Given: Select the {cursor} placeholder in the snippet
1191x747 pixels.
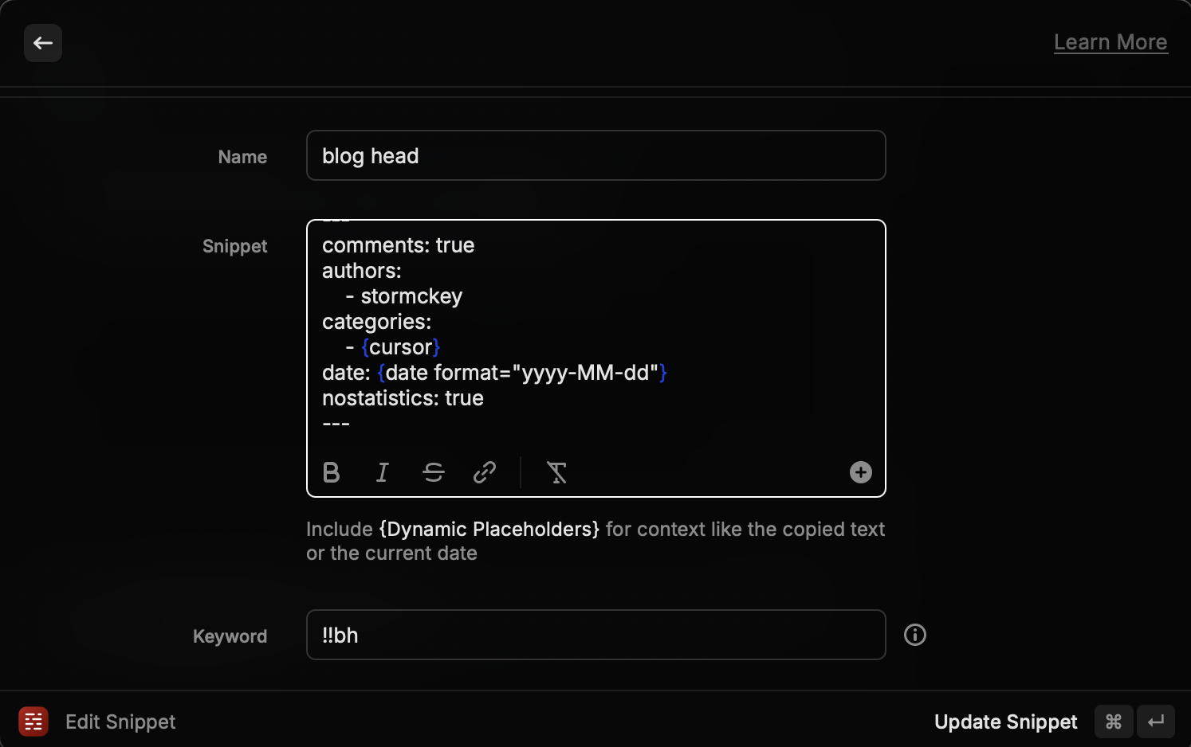Looking at the screenshot, I should [400, 347].
